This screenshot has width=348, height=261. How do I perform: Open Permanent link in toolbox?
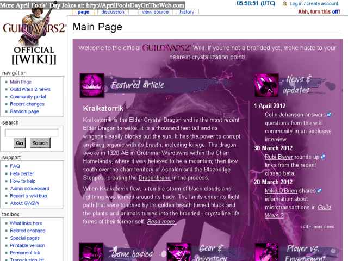pyautogui.click(x=25, y=253)
